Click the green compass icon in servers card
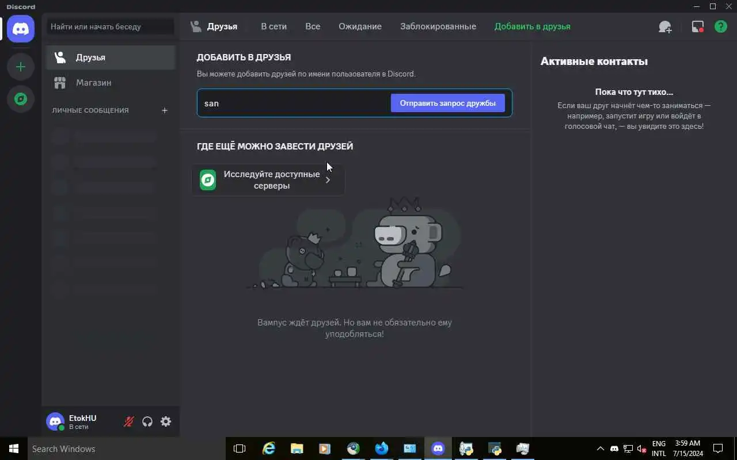737x460 pixels. 208,180
